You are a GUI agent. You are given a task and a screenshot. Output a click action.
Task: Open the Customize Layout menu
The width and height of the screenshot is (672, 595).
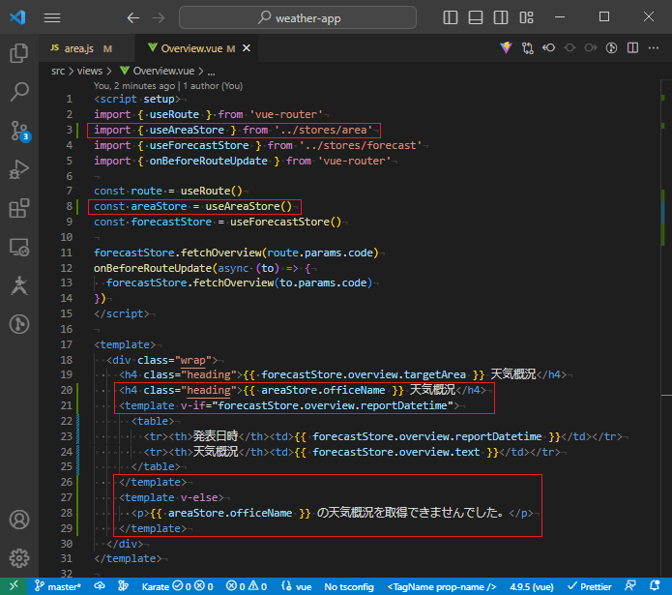[526, 17]
